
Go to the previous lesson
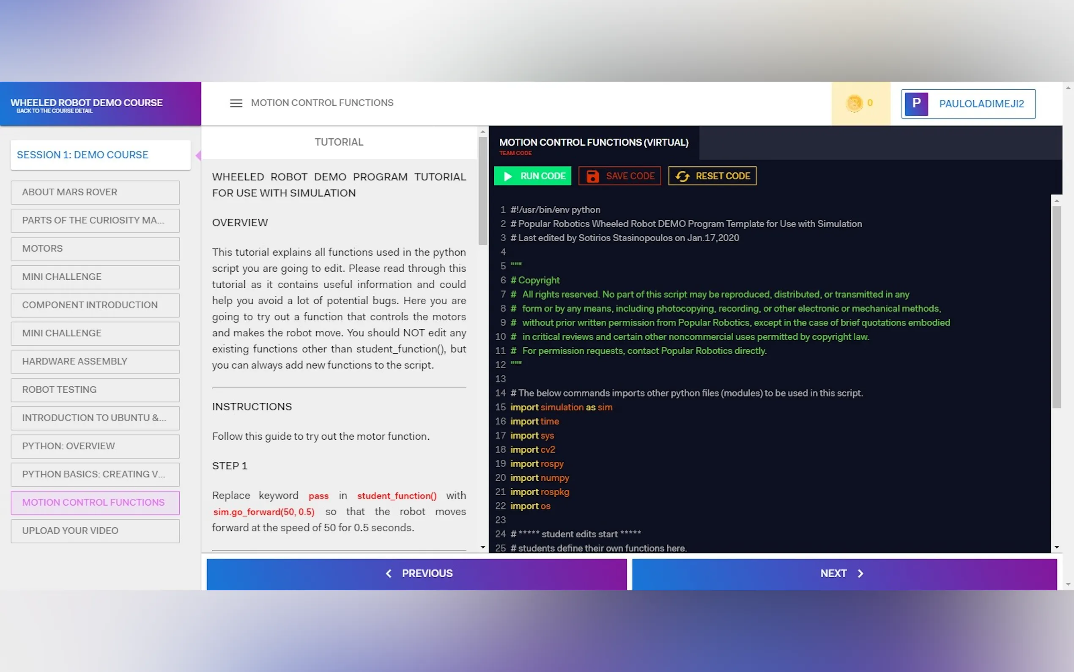[x=416, y=574]
